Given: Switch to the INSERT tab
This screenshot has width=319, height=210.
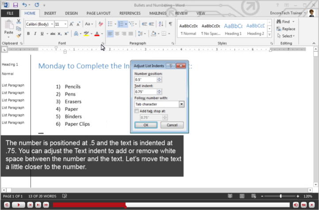Looking at the screenshot, I should [50, 13].
